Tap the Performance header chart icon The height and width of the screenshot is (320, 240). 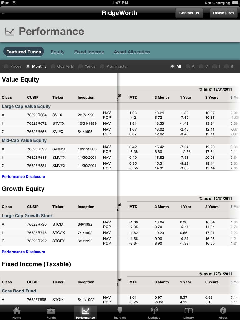click(9, 32)
